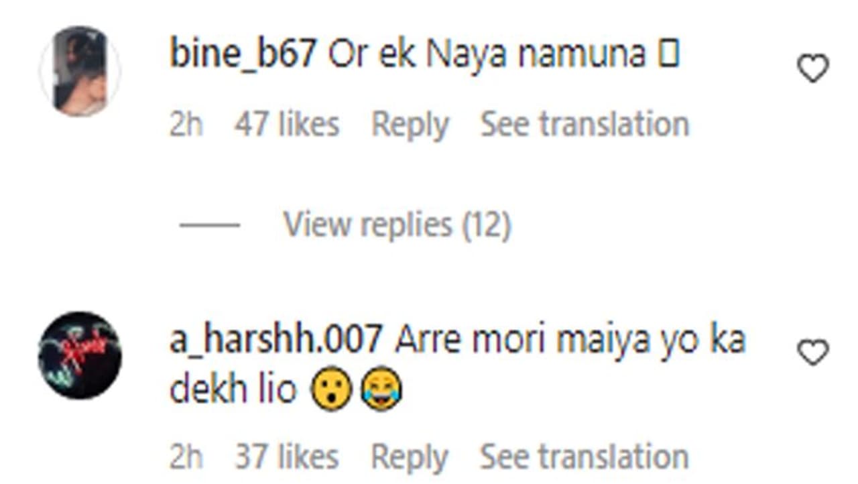Visit the a_harshh.007 username profile link
The width and height of the screenshot is (858, 484).
tap(276, 340)
